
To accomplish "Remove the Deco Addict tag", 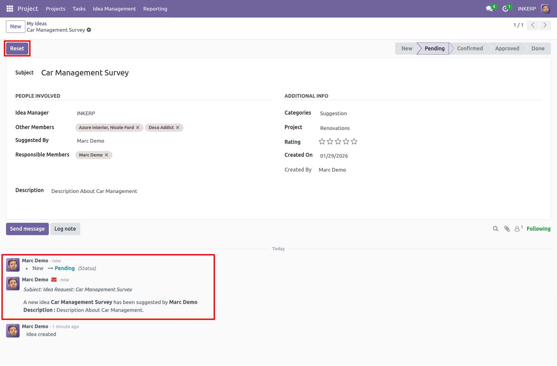I will pyautogui.click(x=178, y=128).
